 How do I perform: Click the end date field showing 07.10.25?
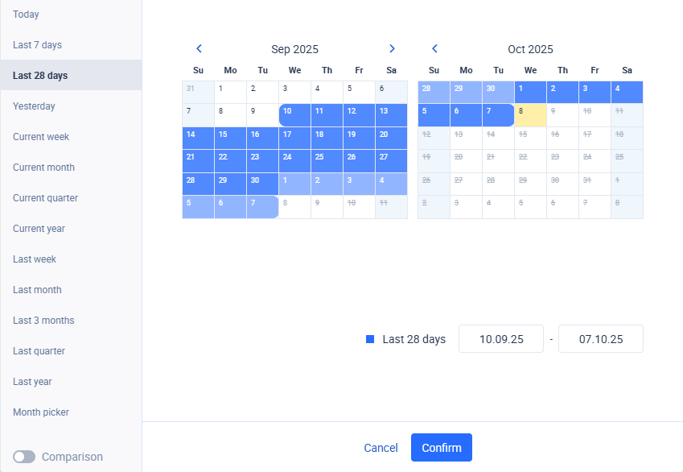pyautogui.click(x=600, y=338)
